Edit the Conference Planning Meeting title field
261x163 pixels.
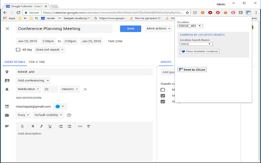pyautogui.click(x=64, y=29)
